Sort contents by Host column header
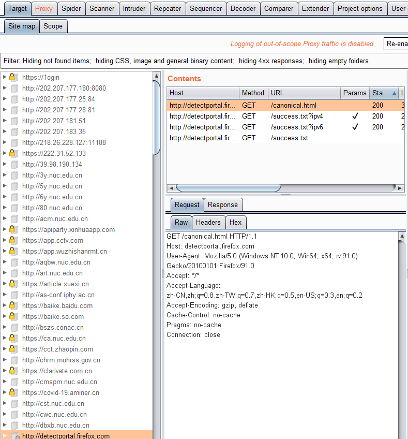Viewport: 408px width, 439px height. [203, 93]
